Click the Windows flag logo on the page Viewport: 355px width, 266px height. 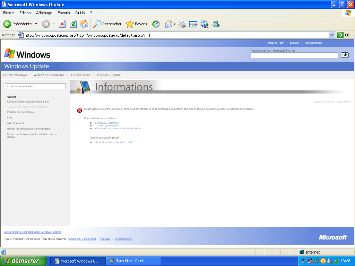9,53
